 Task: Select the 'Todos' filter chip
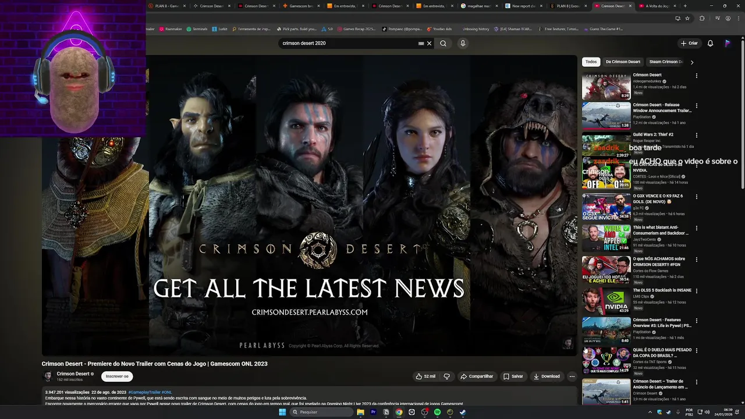pos(591,62)
